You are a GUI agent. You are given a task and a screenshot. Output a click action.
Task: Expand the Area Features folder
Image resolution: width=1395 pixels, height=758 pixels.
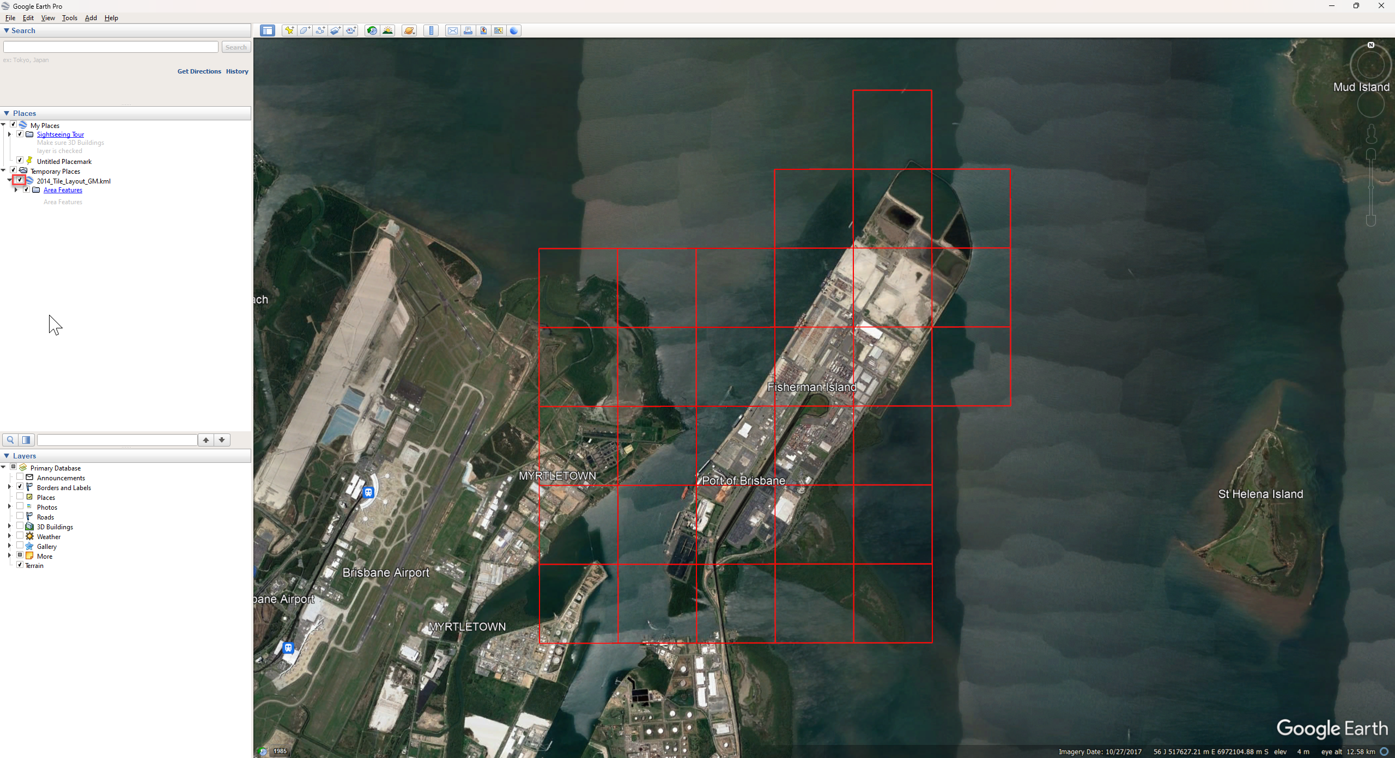(x=16, y=190)
